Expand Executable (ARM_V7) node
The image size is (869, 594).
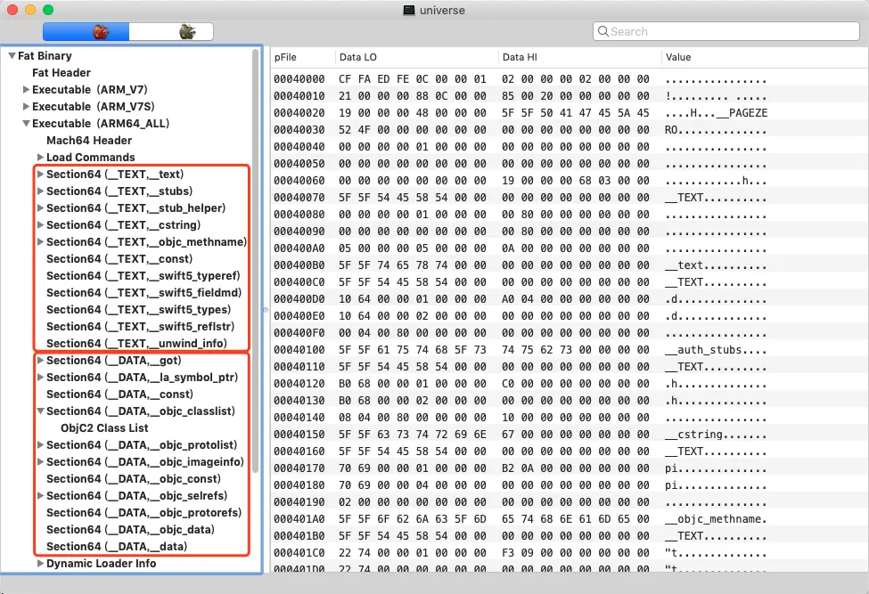click(26, 90)
